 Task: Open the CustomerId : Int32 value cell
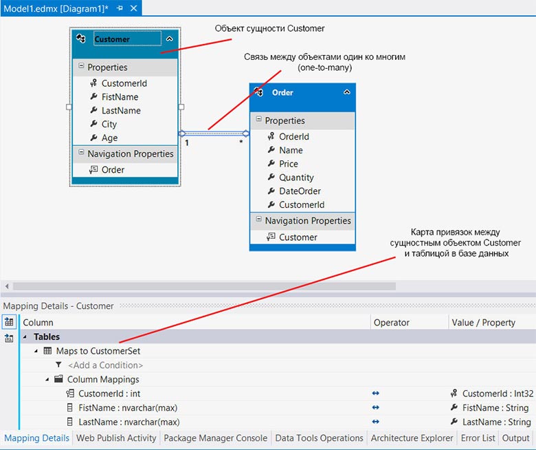pyautogui.click(x=492, y=394)
